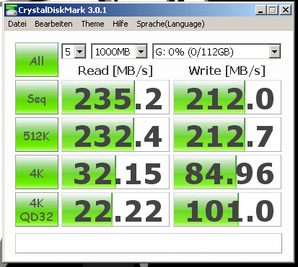Click the 4K QD32 write result 101.0
This screenshot has height=267, width=298.
click(x=227, y=209)
